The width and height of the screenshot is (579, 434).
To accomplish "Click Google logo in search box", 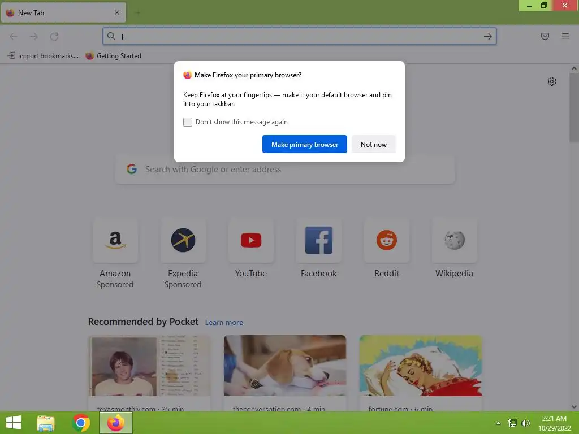I will coord(132,169).
